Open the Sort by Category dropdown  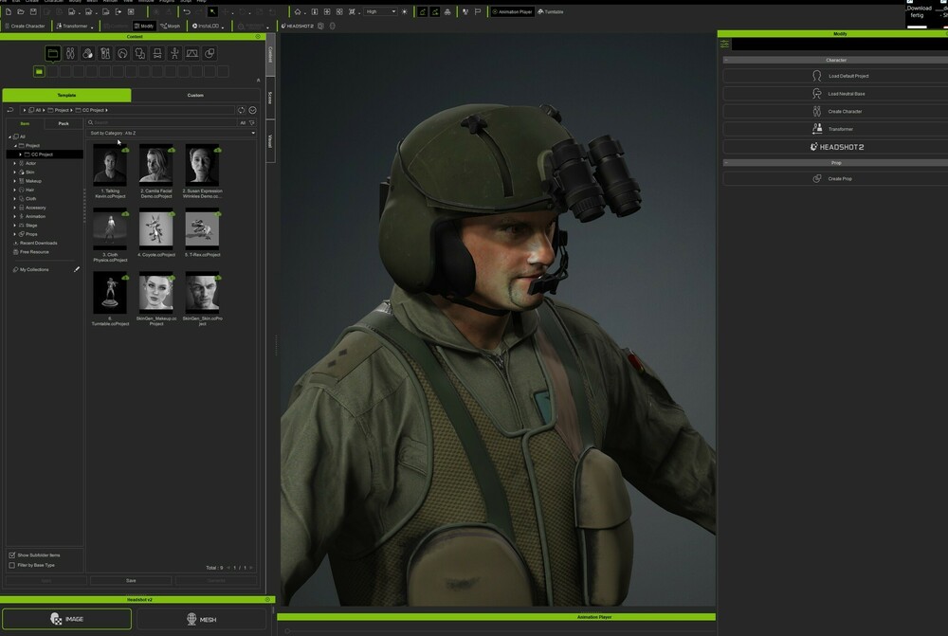173,133
